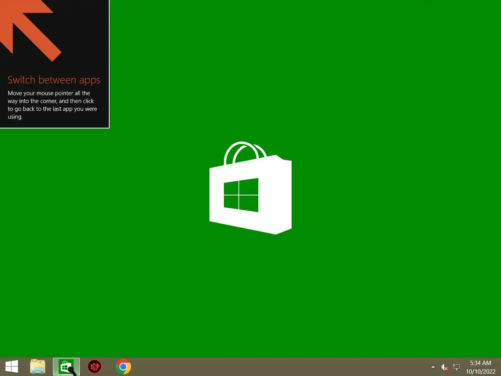The height and width of the screenshot is (376, 501).
Task: Open the muted volume tray icon
Action: 444,367
